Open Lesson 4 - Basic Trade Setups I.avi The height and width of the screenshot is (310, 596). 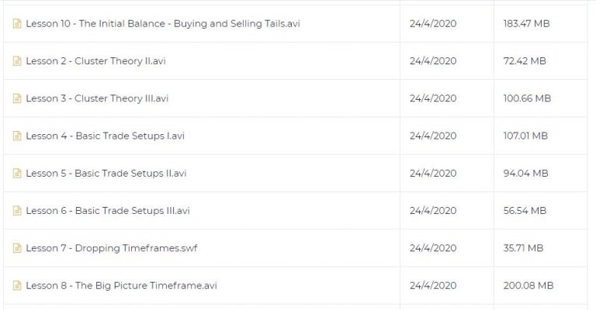105,136
